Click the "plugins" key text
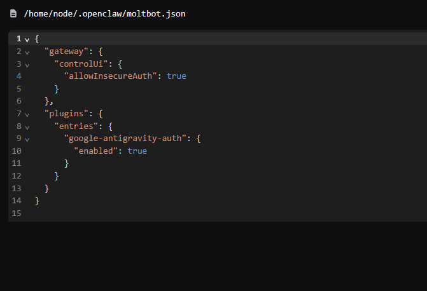Image resolution: width=427 pixels, height=291 pixels. 66,114
